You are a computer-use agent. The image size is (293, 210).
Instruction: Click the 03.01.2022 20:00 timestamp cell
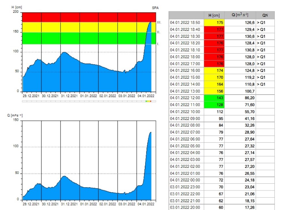[x=186, y=207]
